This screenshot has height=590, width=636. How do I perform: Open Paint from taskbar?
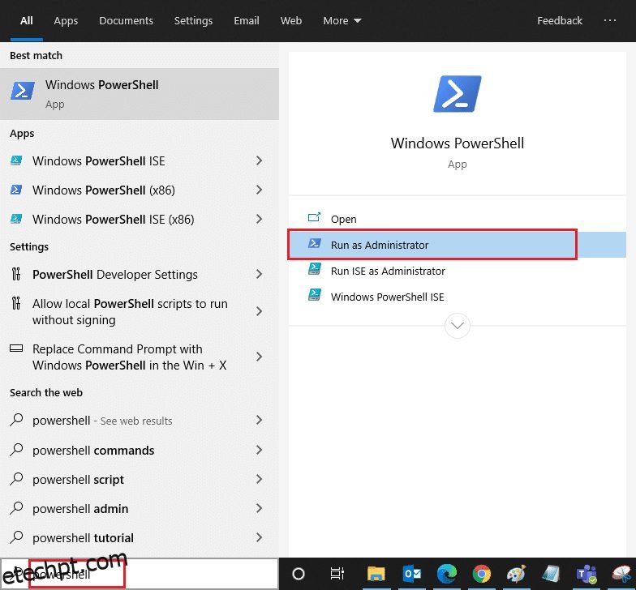[x=516, y=574]
